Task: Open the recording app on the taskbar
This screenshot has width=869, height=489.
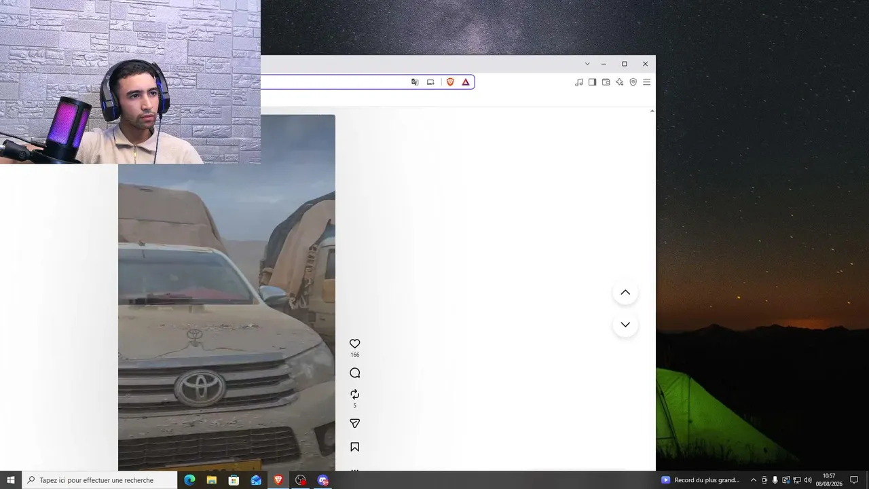Action: tap(301, 480)
